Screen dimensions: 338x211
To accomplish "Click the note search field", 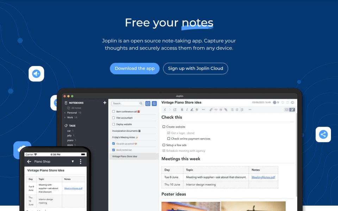I will pos(127,103).
